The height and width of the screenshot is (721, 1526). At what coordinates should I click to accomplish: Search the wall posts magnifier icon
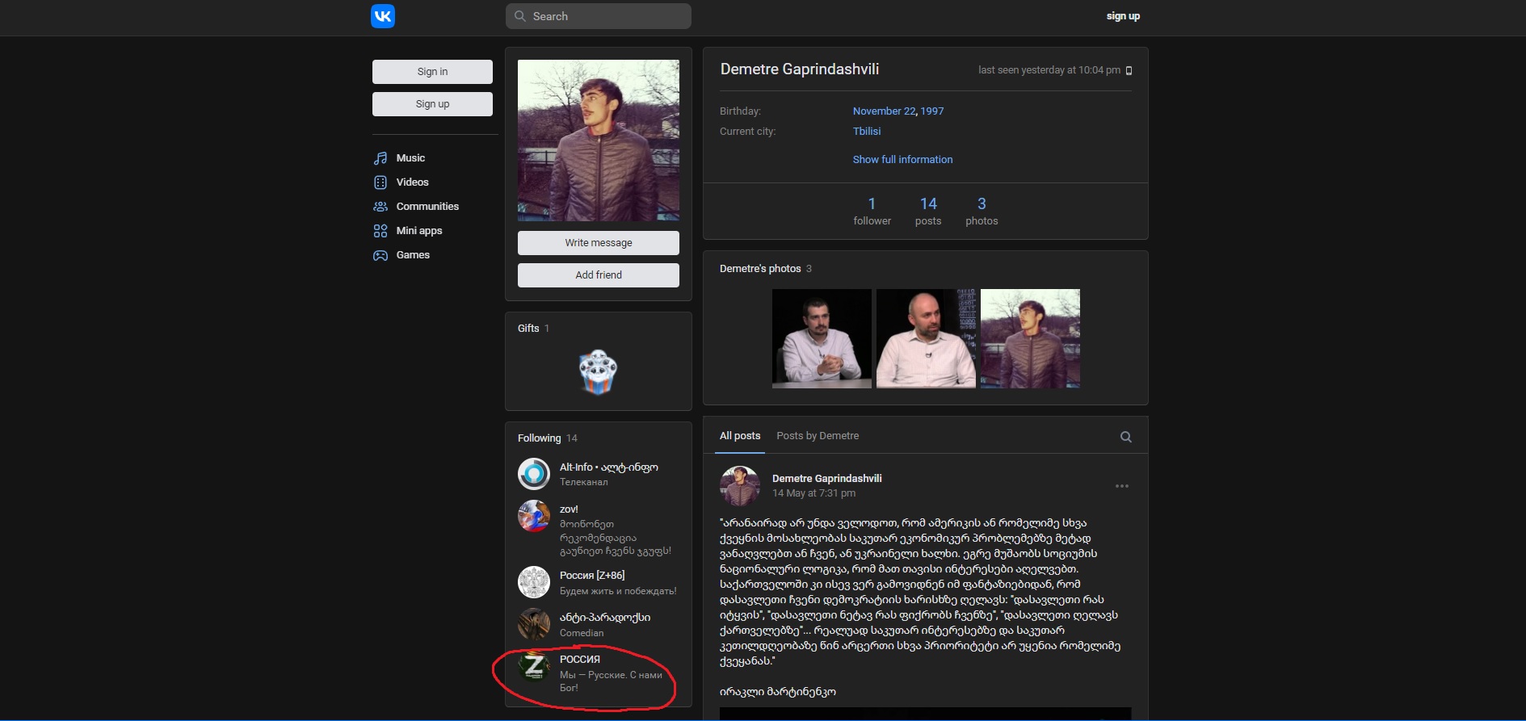tap(1125, 437)
